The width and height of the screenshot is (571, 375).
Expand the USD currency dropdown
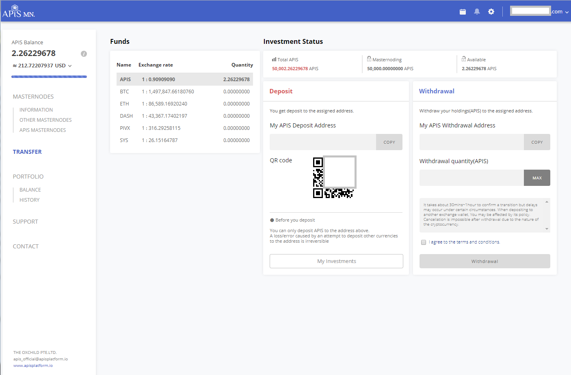pyautogui.click(x=70, y=66)
